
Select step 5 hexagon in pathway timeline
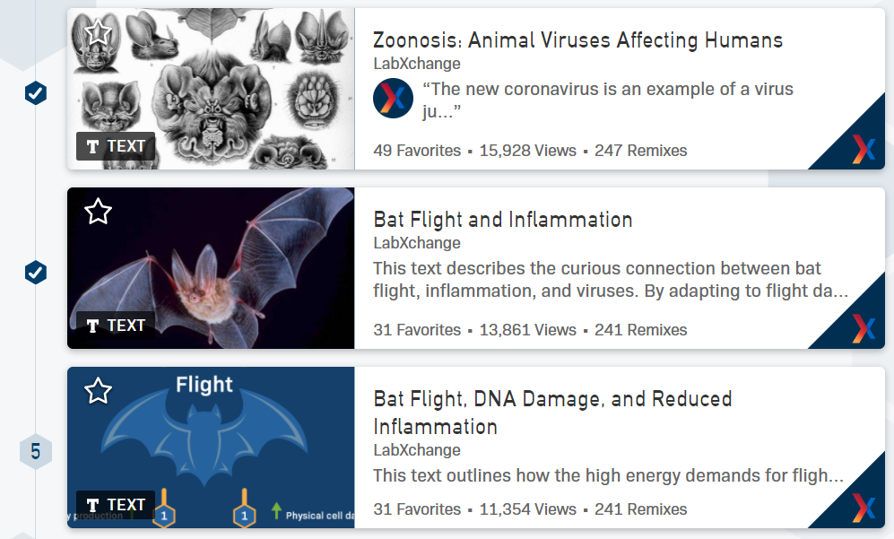coord(36,451)
